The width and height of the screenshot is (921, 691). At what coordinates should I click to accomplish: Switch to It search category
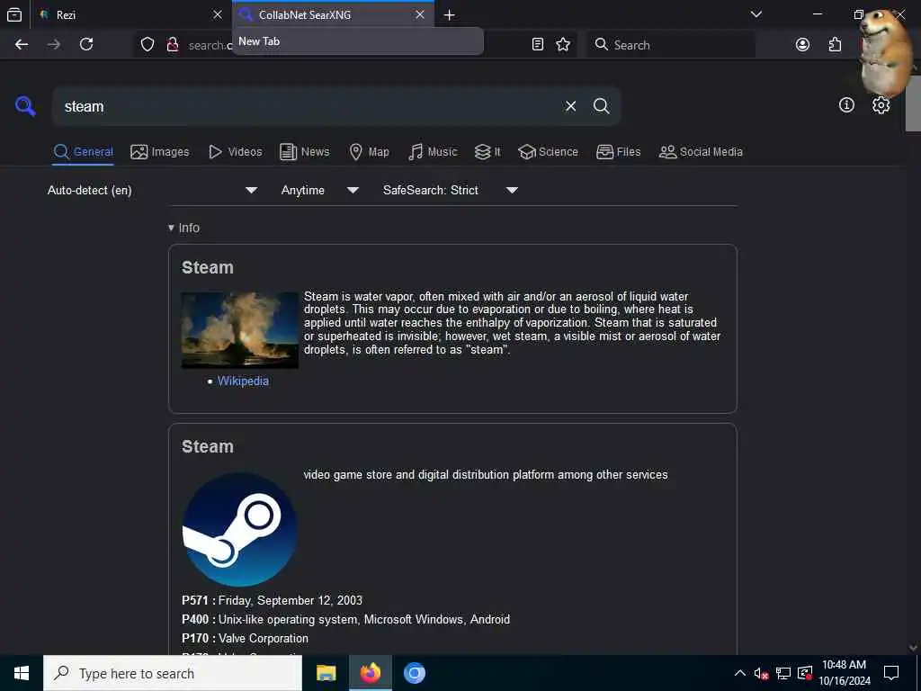(487, 152)
